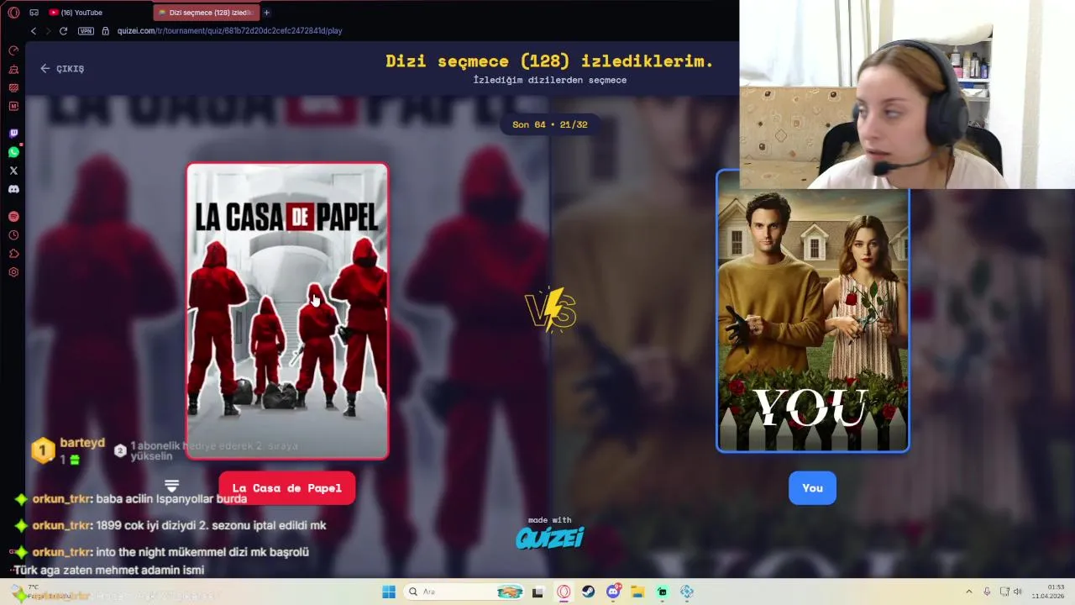Open a new browser tab with plus
1075x605 pixels.
point(267,13)
